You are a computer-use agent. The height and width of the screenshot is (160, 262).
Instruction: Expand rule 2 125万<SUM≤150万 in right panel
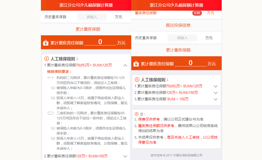216,93
